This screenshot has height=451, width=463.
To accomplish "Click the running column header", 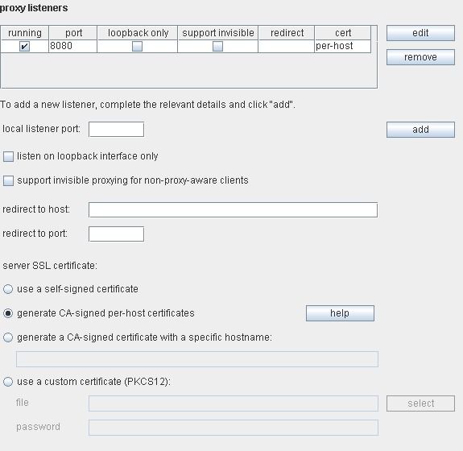I will click(25, 33).
